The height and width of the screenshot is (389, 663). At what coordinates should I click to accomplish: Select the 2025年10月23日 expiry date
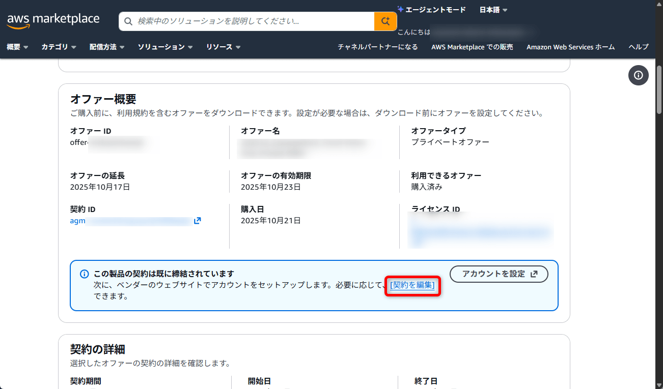click(271, 187)
